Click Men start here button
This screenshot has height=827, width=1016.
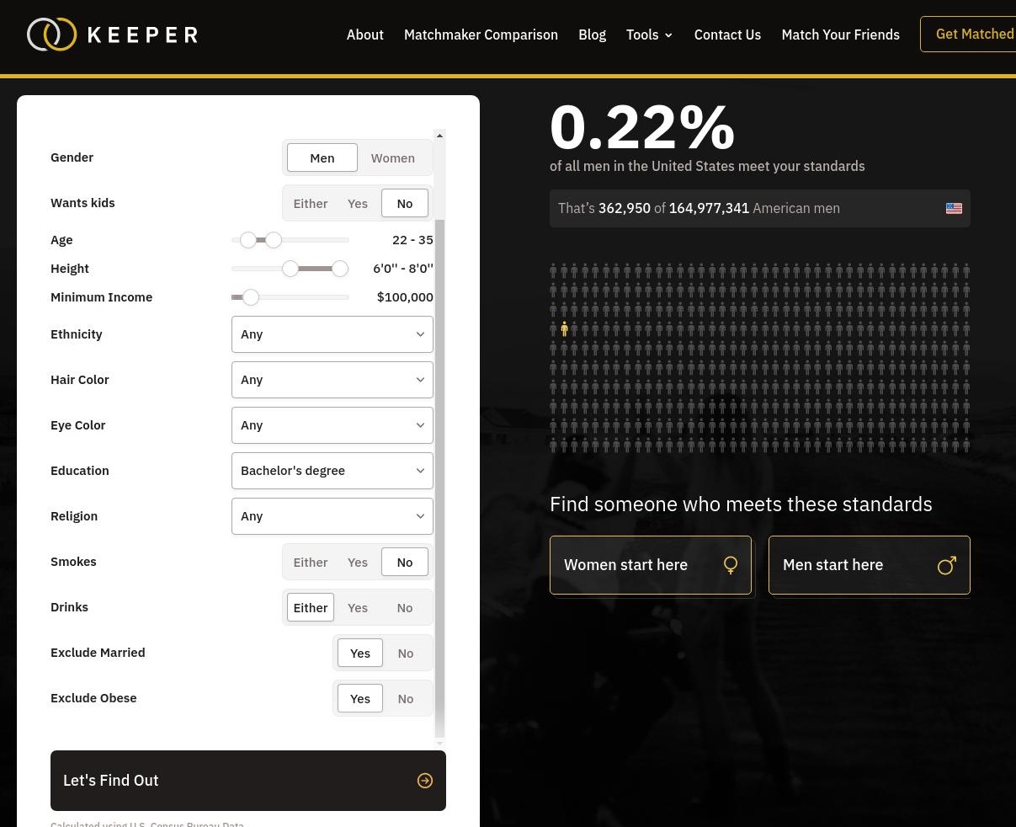coord(870,565)
